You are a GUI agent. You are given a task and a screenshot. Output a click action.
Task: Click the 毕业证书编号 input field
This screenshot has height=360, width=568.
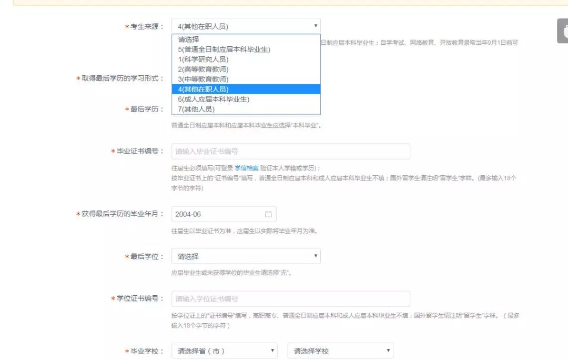290,152
